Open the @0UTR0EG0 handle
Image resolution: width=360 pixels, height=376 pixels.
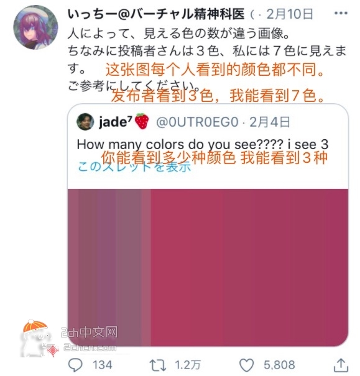pos(197,122)
